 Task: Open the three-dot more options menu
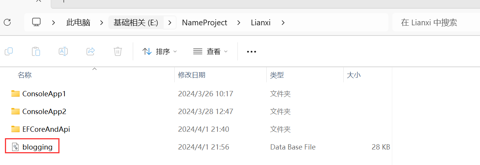tap(252, 52)
